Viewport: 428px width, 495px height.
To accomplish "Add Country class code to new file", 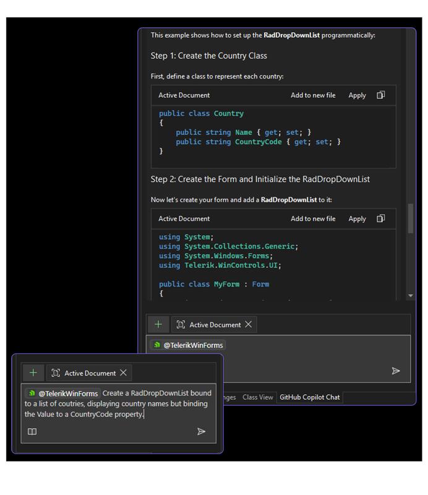I will [313, 95].
